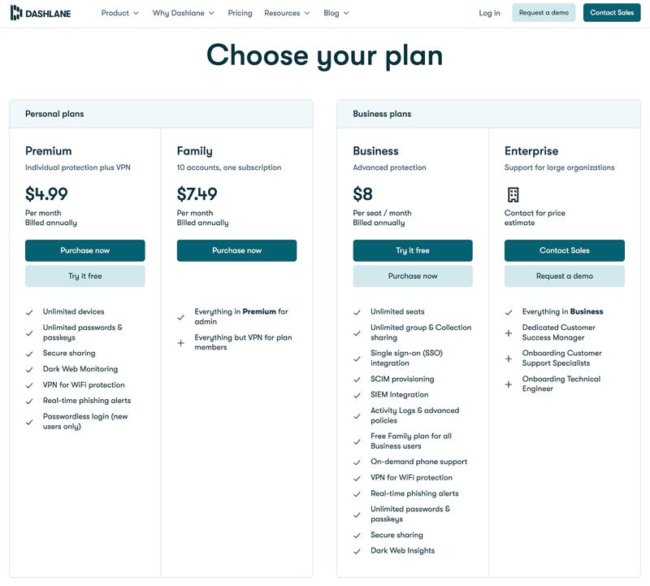Click plus icon beside Everything but VPN
Screen dimensions: 650x586
(181, 343)
